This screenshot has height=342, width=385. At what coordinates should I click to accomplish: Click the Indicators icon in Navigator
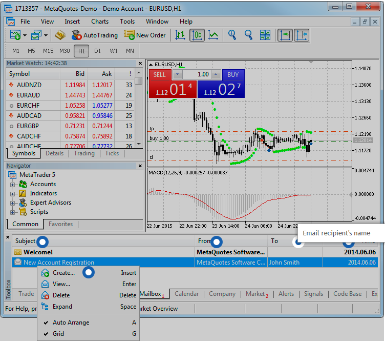pyautogui.click(x=23, y=193)
